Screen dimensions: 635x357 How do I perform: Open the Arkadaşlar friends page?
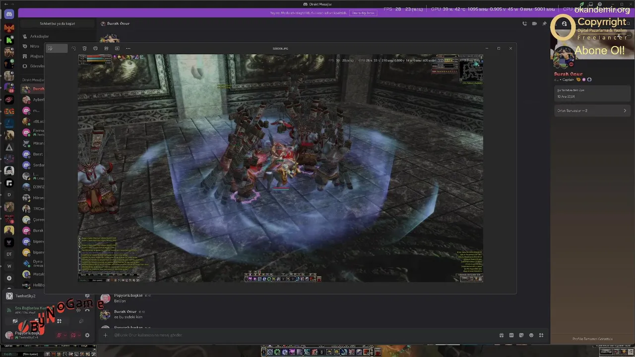coord(39,36)
